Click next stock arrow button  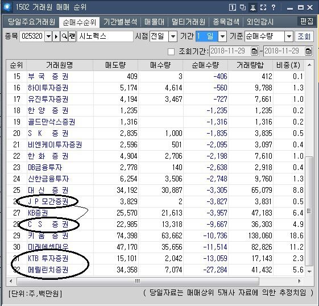56,36
